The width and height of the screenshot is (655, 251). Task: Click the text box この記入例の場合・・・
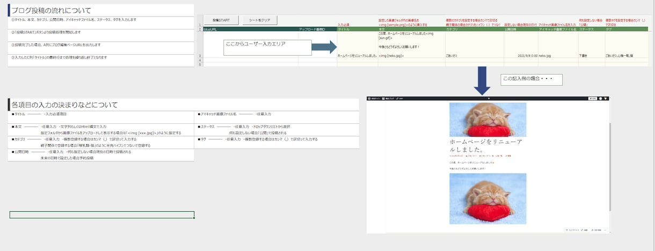532,80
